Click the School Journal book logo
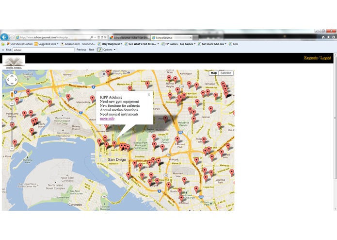Viewport: 337px width, 240px height. tap(14, 62)
